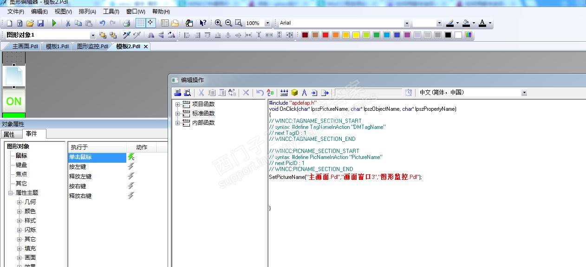Expand the 闪烁 node
This screenshot has width=586, height=267.
[x=20, y=230]
